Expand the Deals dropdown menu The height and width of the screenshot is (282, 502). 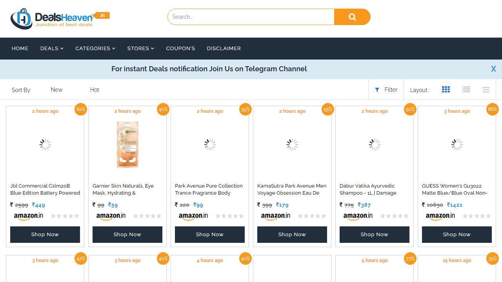click(x=52, y=49)
